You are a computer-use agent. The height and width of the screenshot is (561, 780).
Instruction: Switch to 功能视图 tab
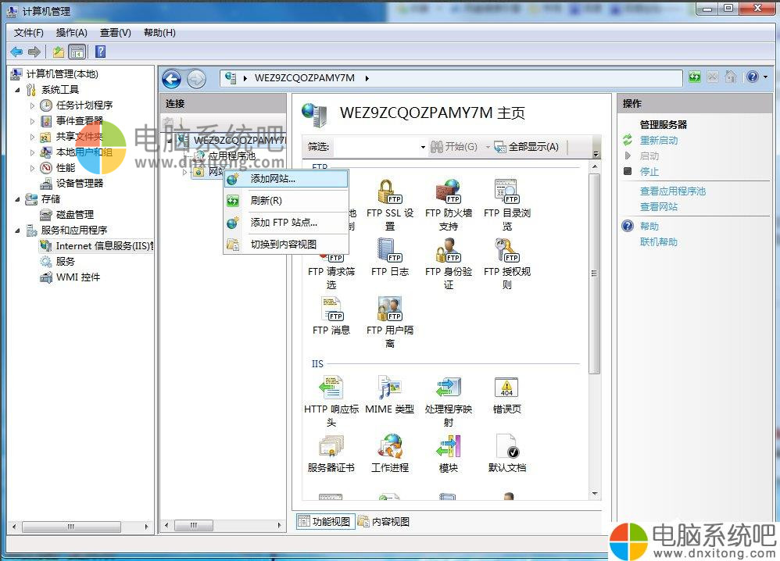(x=325, y=521)
